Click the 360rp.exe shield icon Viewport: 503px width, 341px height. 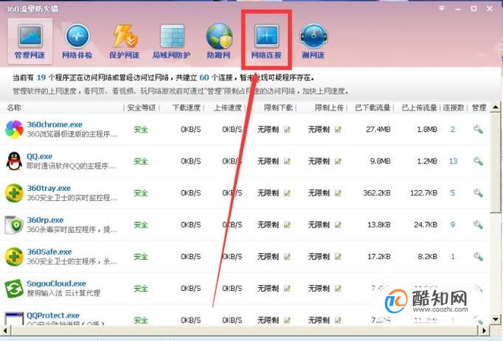pos(14,225)
